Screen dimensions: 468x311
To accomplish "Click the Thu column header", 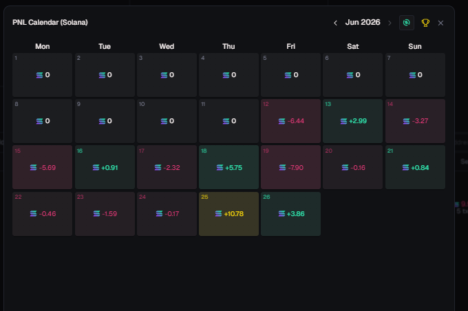I will click(x=228, y=47).
